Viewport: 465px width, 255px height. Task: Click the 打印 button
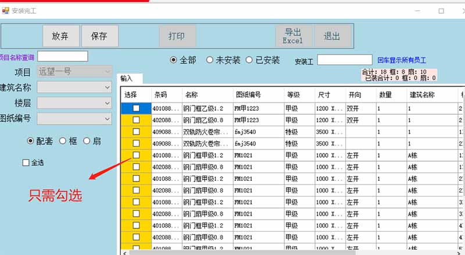tap(177, 36)
